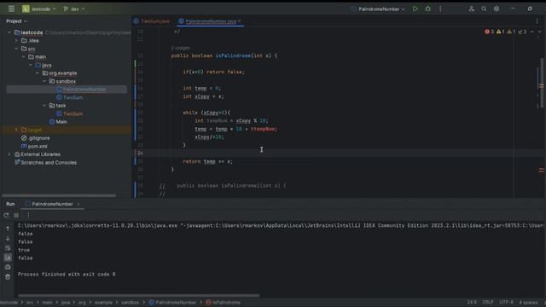The width and height of the screenshot is (546, 307).
Task: Open Main class in project tree
Action: (58, 122)
